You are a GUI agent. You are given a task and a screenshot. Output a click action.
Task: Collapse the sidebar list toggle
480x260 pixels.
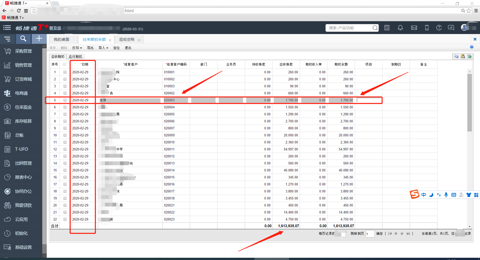tap(7, 39)
